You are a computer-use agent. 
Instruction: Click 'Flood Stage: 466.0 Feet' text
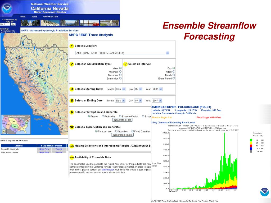[209, 117]
